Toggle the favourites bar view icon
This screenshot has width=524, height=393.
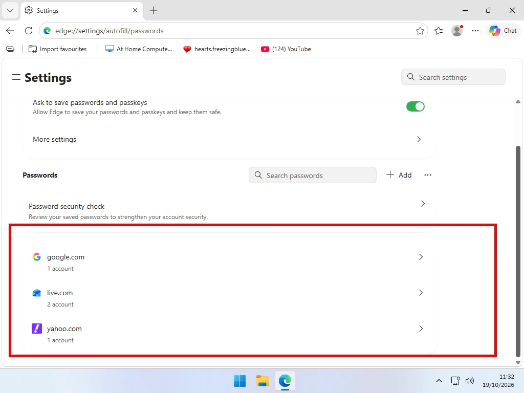tap(10, 49)
